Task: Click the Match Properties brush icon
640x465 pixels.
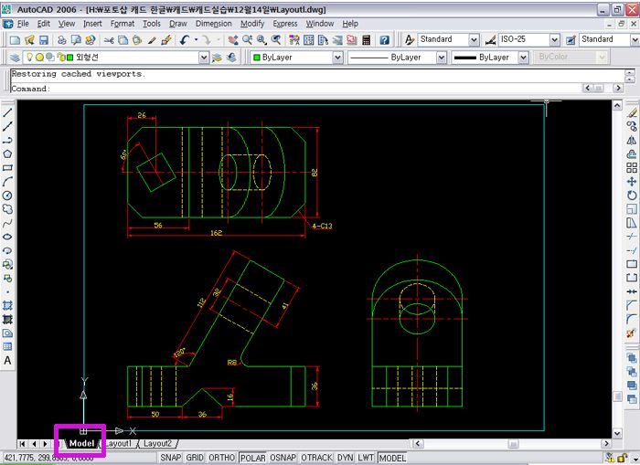Action: (x=152, y=40)
